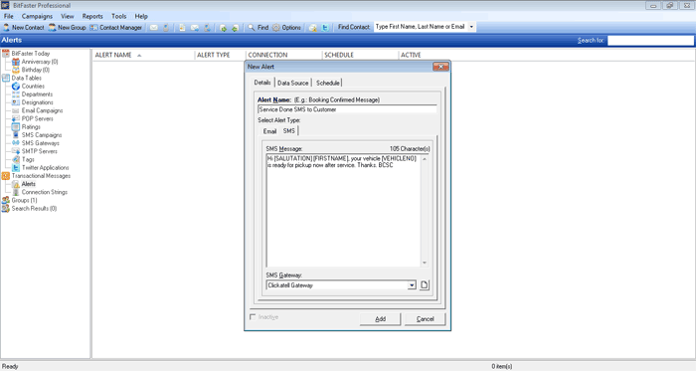Open the SMS Gateway dropdown
Viewport: 696px width, 371px height.
[x=412, y=285]
